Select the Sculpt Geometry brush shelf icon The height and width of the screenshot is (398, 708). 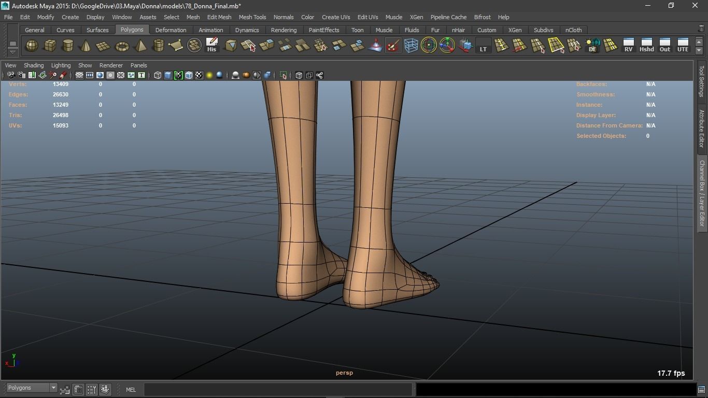393,46
